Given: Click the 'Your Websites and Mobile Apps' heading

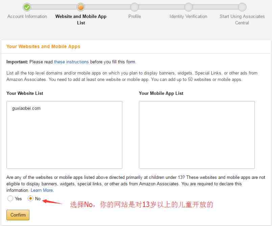Looking at the screenshot, I should tap(43, 46).
